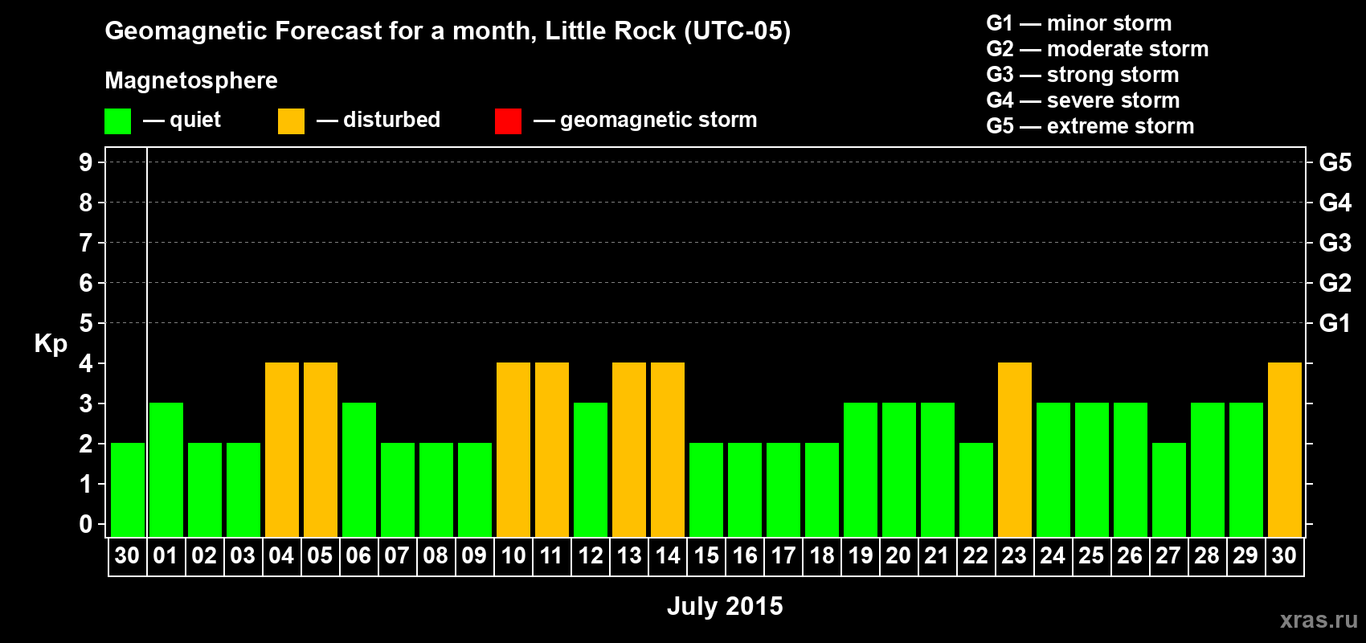Click 'G5 — extreme storm' legend text
The width and height of the screenshot is (1366, 643).
point(1090,126)
